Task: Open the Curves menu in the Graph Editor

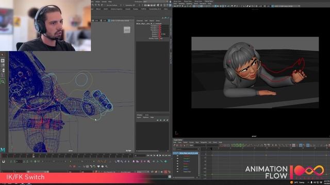Action: 191,142
